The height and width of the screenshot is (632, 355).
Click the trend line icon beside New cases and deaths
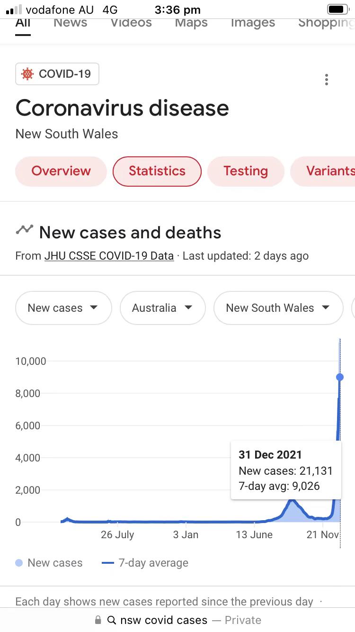[25, 230]
